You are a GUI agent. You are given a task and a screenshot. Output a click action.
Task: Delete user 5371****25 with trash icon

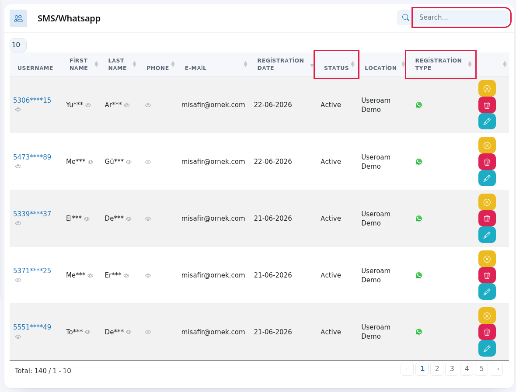pos(487,276)
